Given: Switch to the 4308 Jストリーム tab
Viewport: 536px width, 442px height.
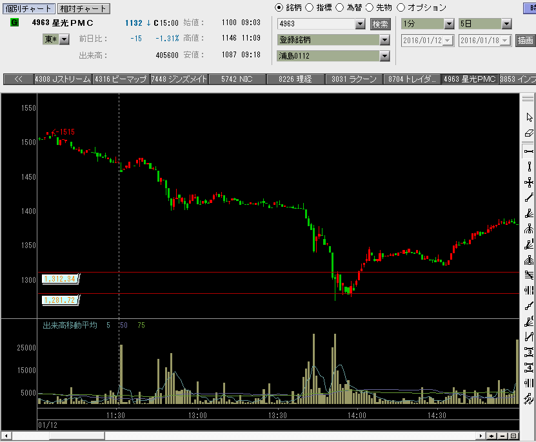Looking at the screenshot, I should (63, 79).
